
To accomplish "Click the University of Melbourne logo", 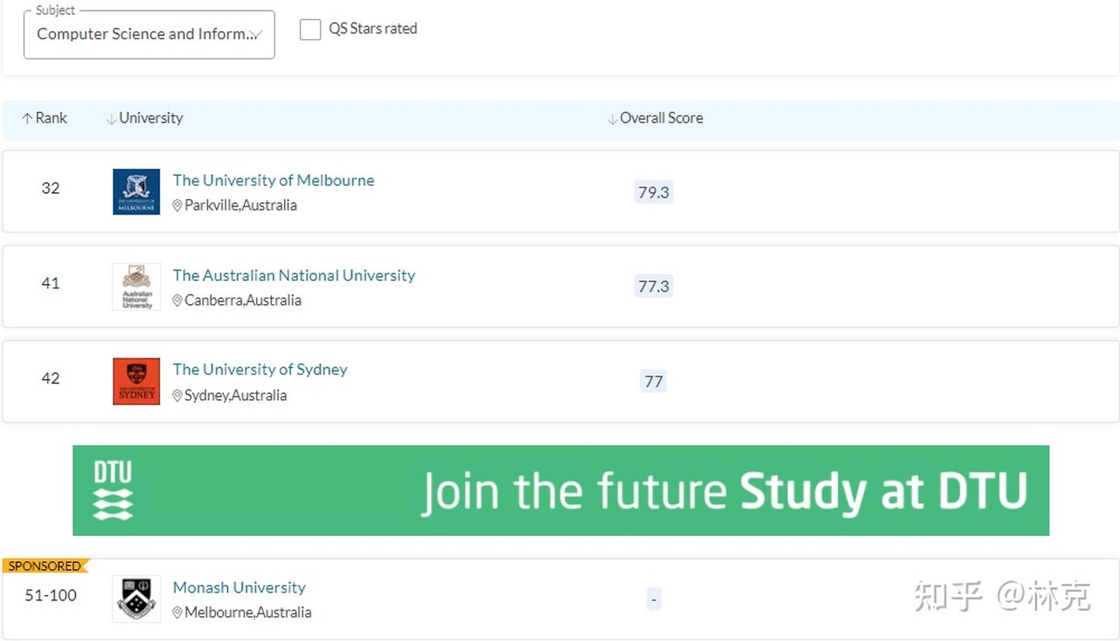I will tap(136, 191).
